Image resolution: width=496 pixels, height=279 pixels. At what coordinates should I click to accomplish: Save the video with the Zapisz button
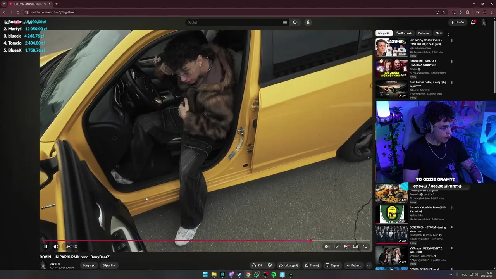[332, 265]
